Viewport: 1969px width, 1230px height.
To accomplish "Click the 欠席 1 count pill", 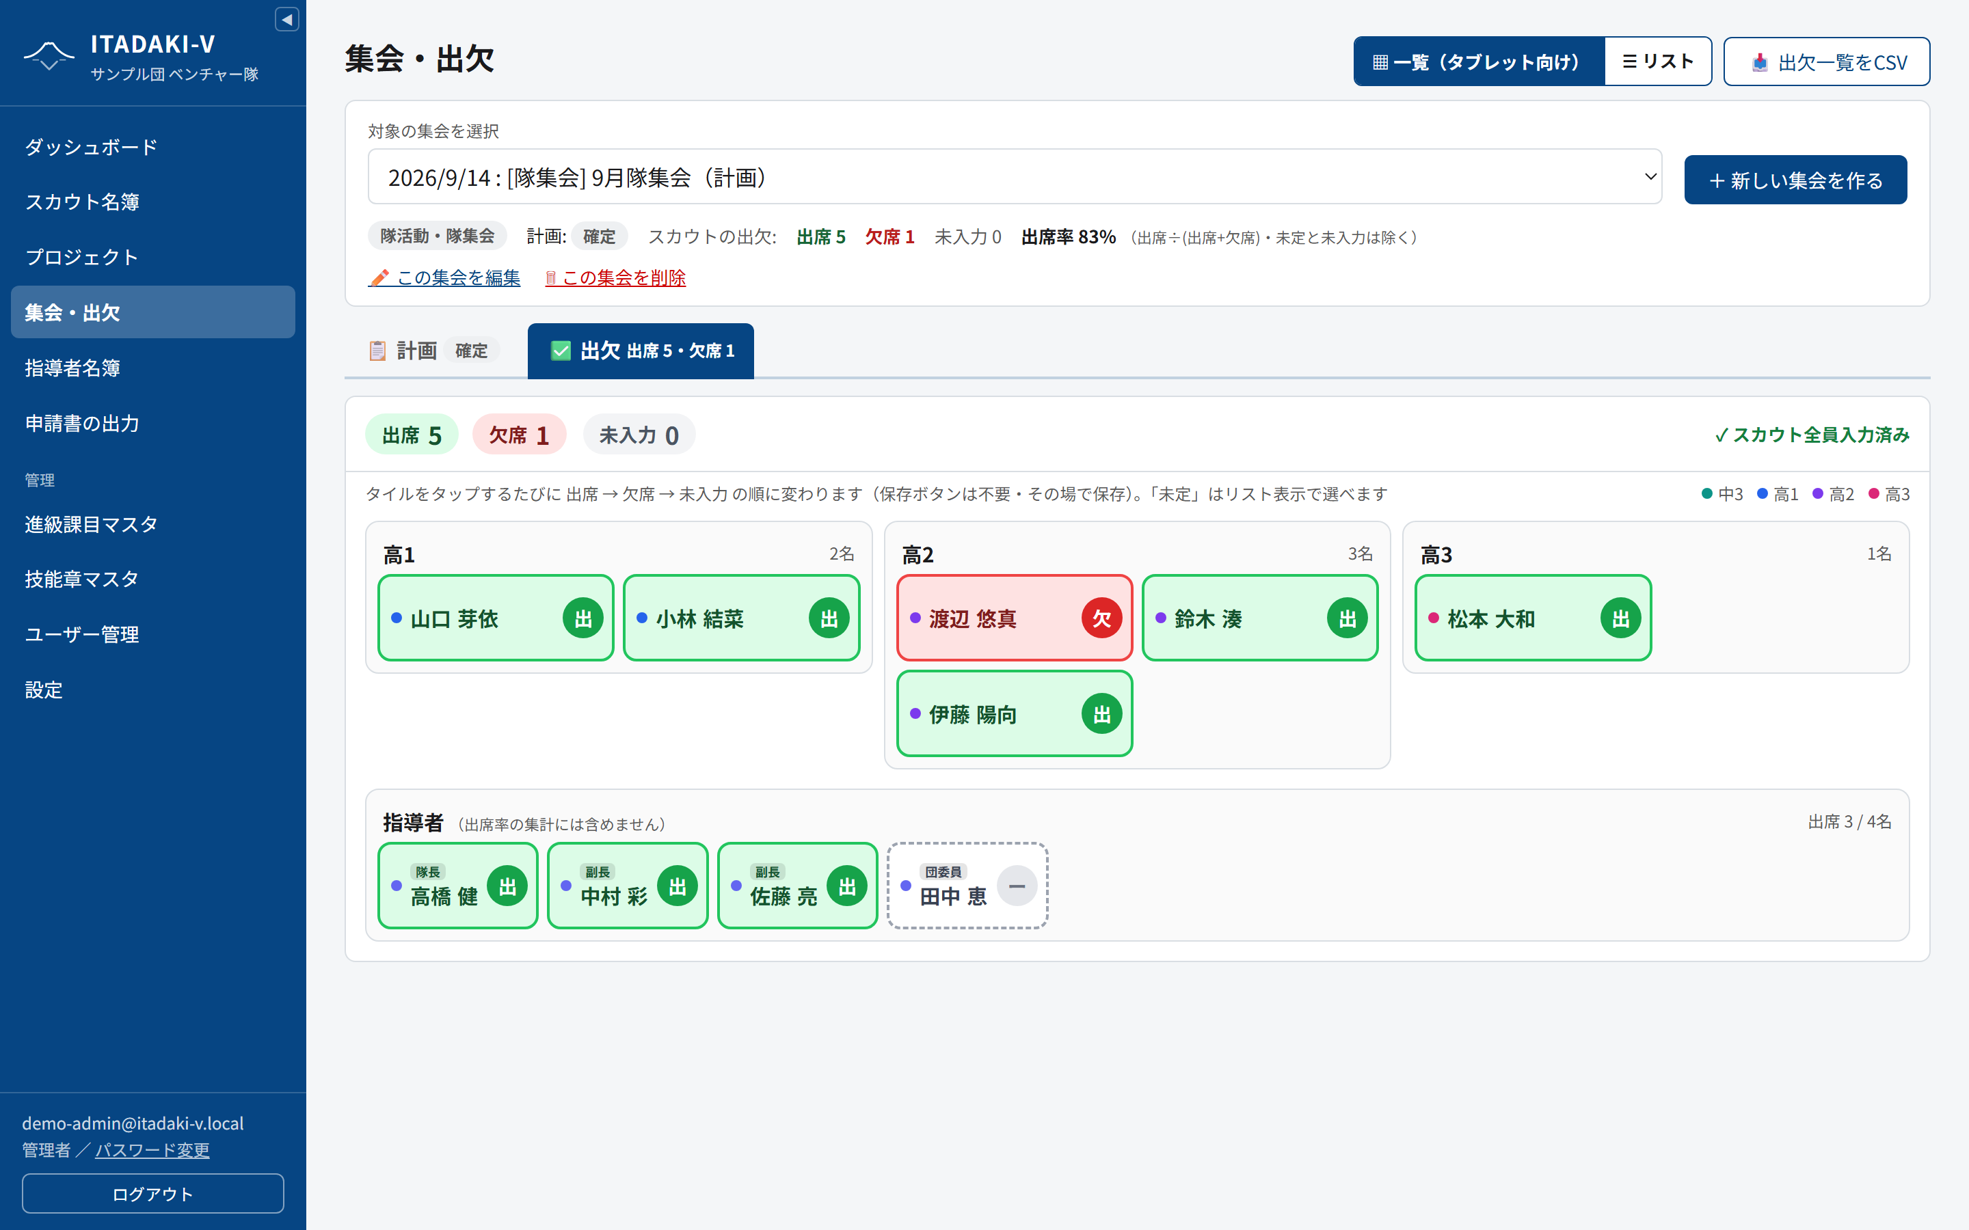I will click(x=519, y=435).
